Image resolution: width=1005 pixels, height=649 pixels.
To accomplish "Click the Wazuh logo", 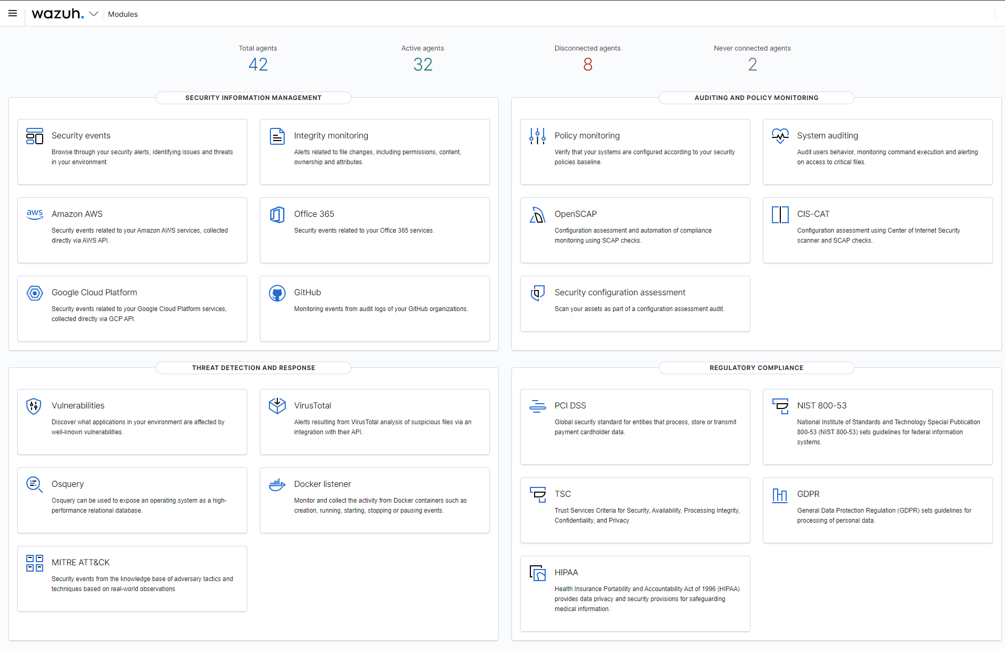I will click(58, 14).
